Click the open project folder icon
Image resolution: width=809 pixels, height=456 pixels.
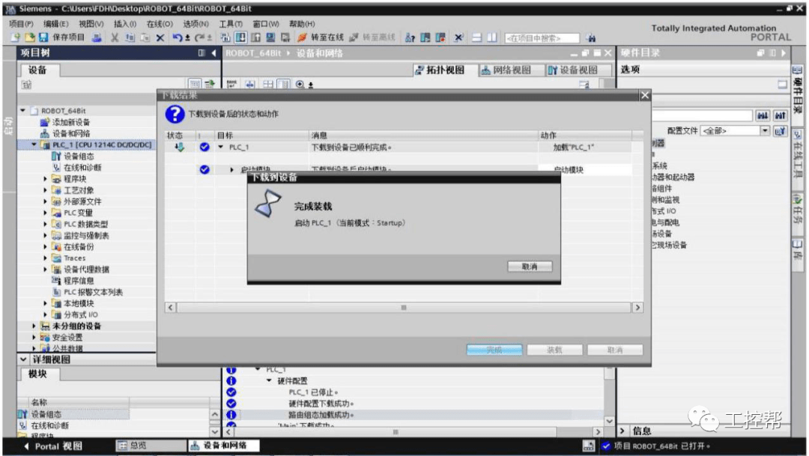pyautogui.click(x=30, y=37)
